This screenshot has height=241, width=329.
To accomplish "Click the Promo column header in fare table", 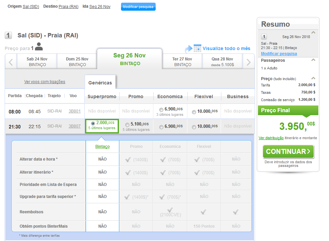I will [136, 96].
